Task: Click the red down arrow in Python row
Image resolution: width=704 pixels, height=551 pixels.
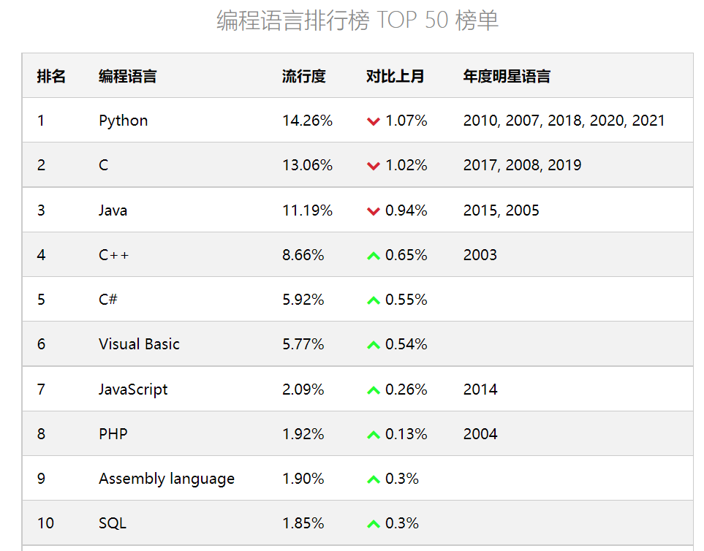Action: coord(374,121)
